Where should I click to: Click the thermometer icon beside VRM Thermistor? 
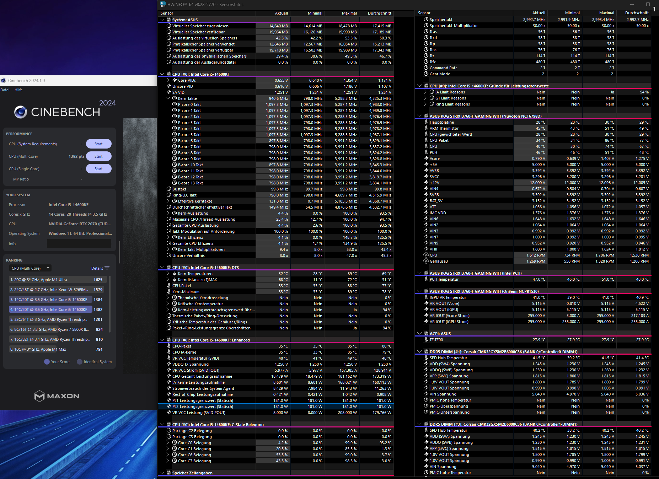point(426,128)
